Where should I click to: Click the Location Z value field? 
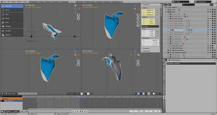point(148,14)
